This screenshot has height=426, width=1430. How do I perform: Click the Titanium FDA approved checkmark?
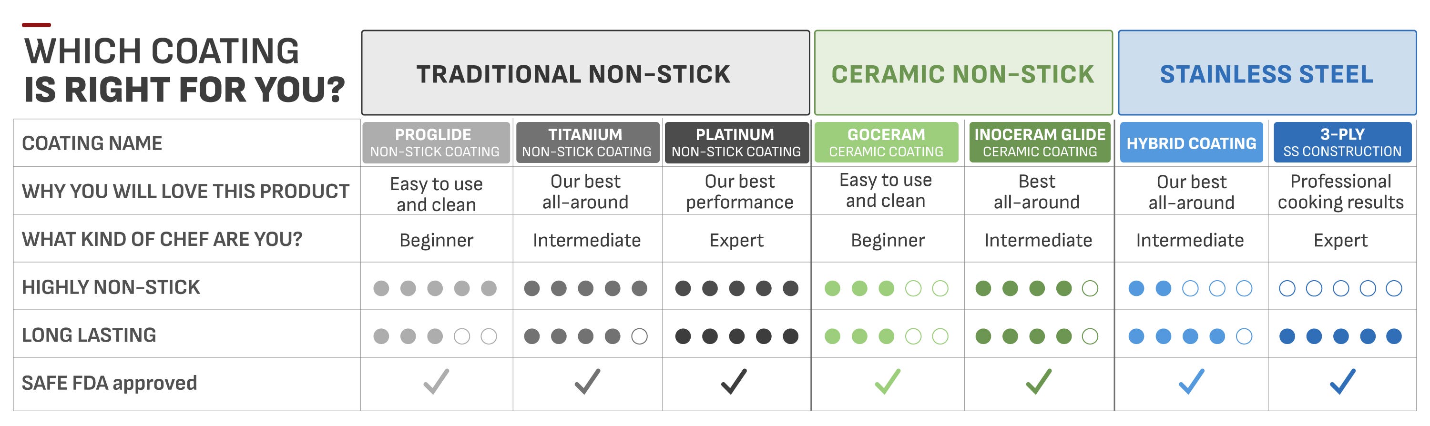pyautogui.click(x=587, y=382)
